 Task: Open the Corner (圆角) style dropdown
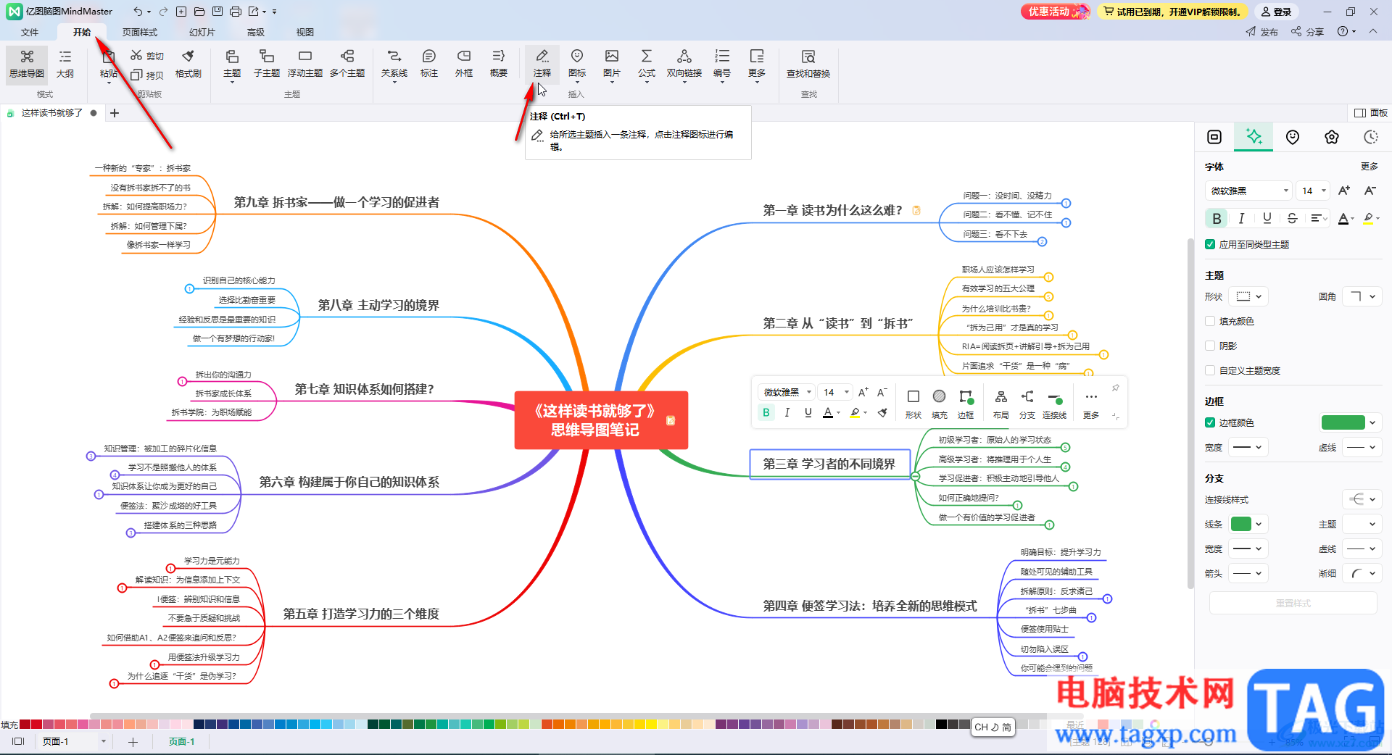pyautogui.click(x=1362, y=296)
